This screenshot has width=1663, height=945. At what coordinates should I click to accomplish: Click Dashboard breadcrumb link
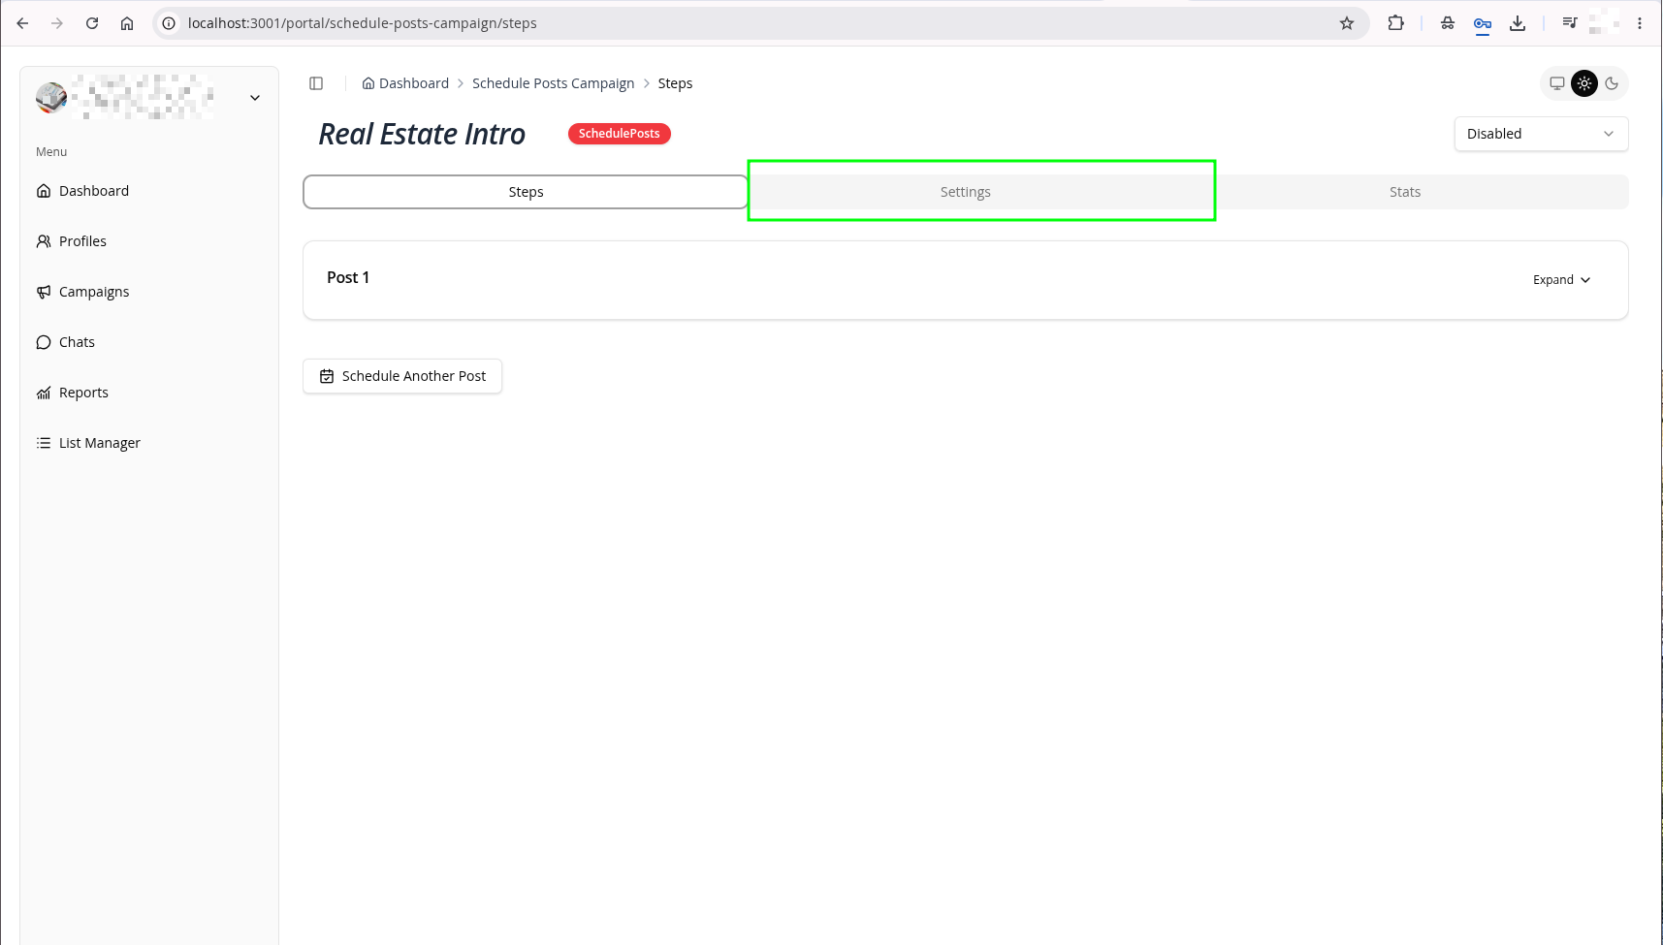(405, 83)
